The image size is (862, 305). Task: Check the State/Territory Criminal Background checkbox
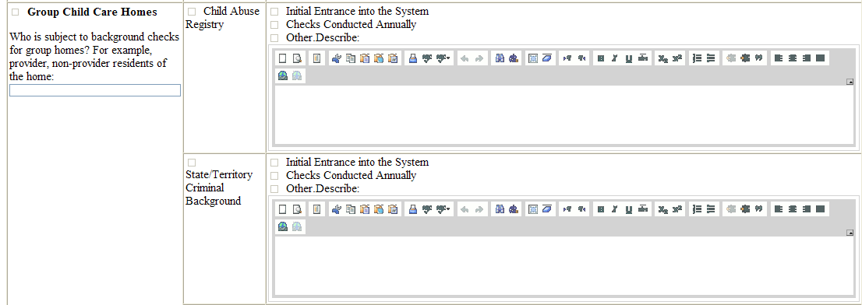pyautogui.click(x=192, y=163)
